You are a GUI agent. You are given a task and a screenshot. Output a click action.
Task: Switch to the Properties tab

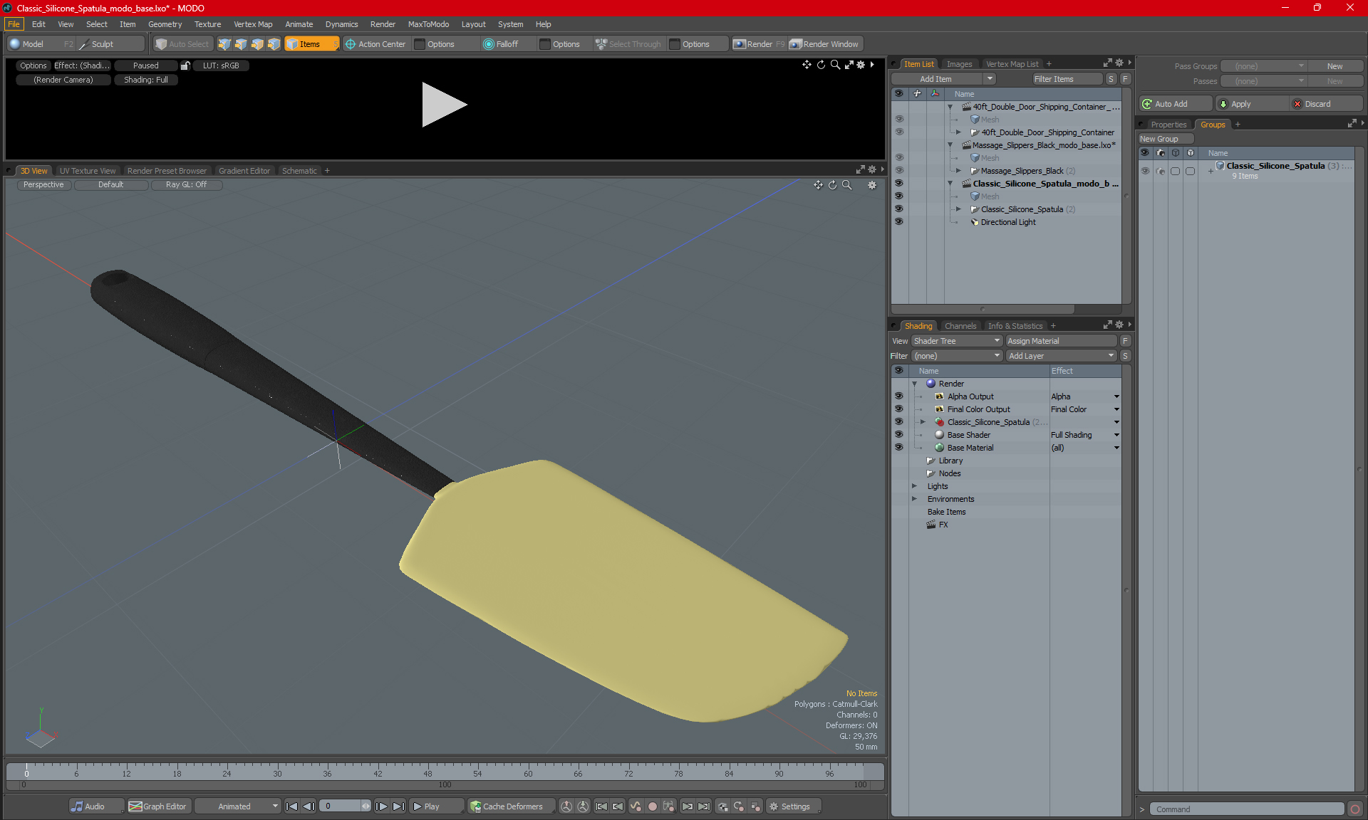tap(1168, 125)
